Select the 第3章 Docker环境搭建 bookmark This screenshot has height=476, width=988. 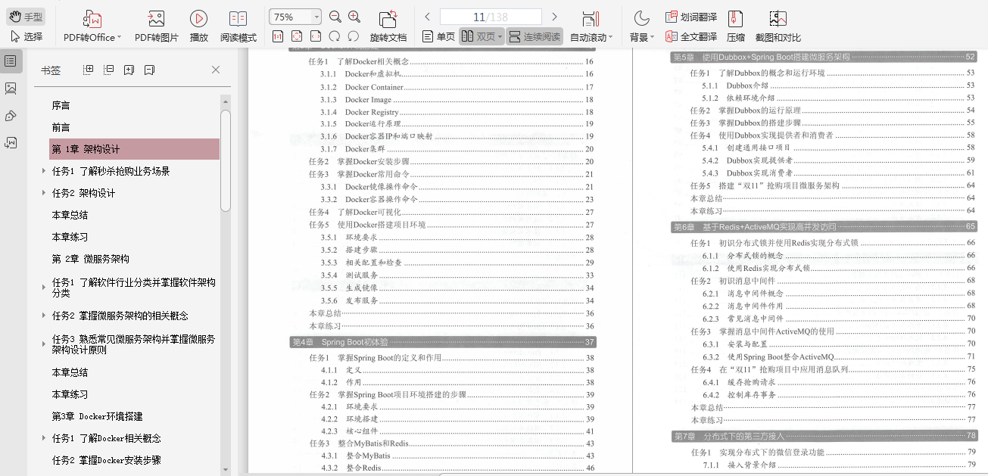tap(98, 416)
